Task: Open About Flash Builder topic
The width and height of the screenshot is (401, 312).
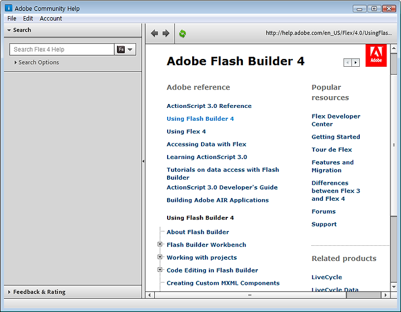Action: (x=198, y=232)
